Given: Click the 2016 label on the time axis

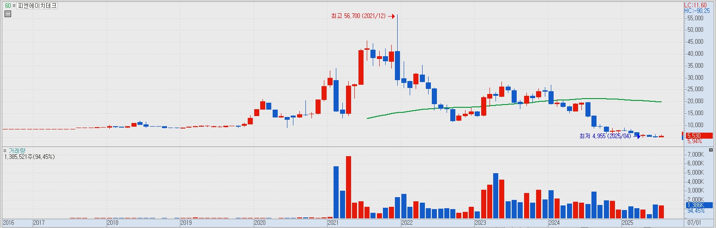Looking at the screenshot, I should tap(8, 223).
